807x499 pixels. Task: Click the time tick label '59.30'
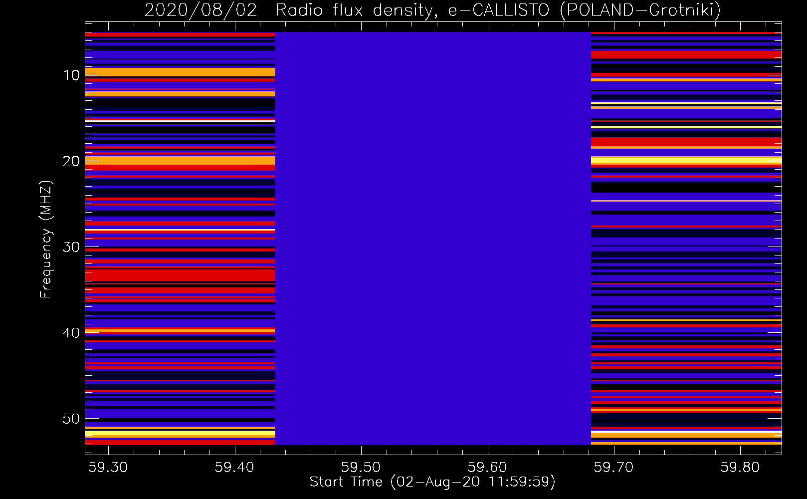click(108, 468)
